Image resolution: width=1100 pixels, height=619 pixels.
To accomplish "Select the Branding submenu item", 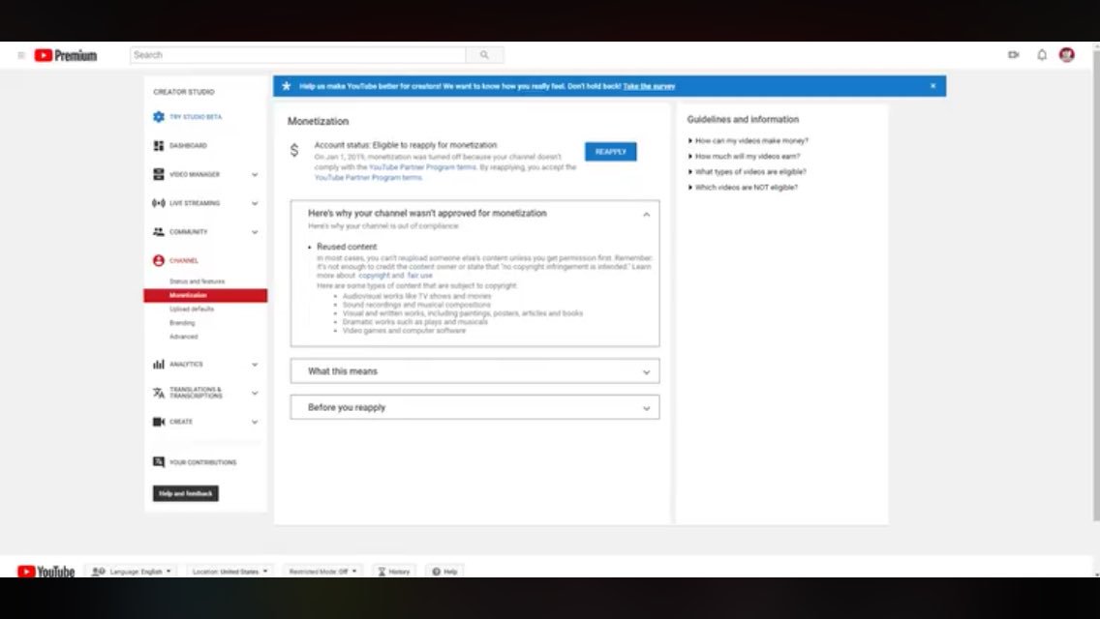I will pyautogui.click(x=182, y=323).
